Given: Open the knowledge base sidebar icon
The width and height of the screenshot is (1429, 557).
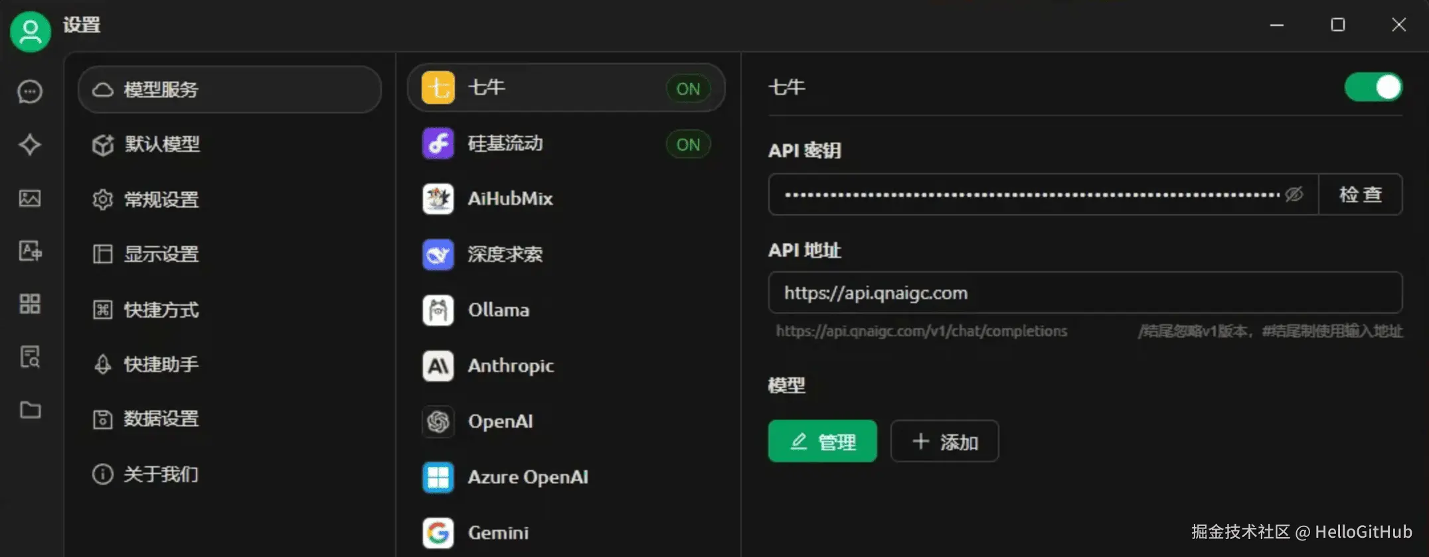Looking at the screenshot, I should point(30,357).
